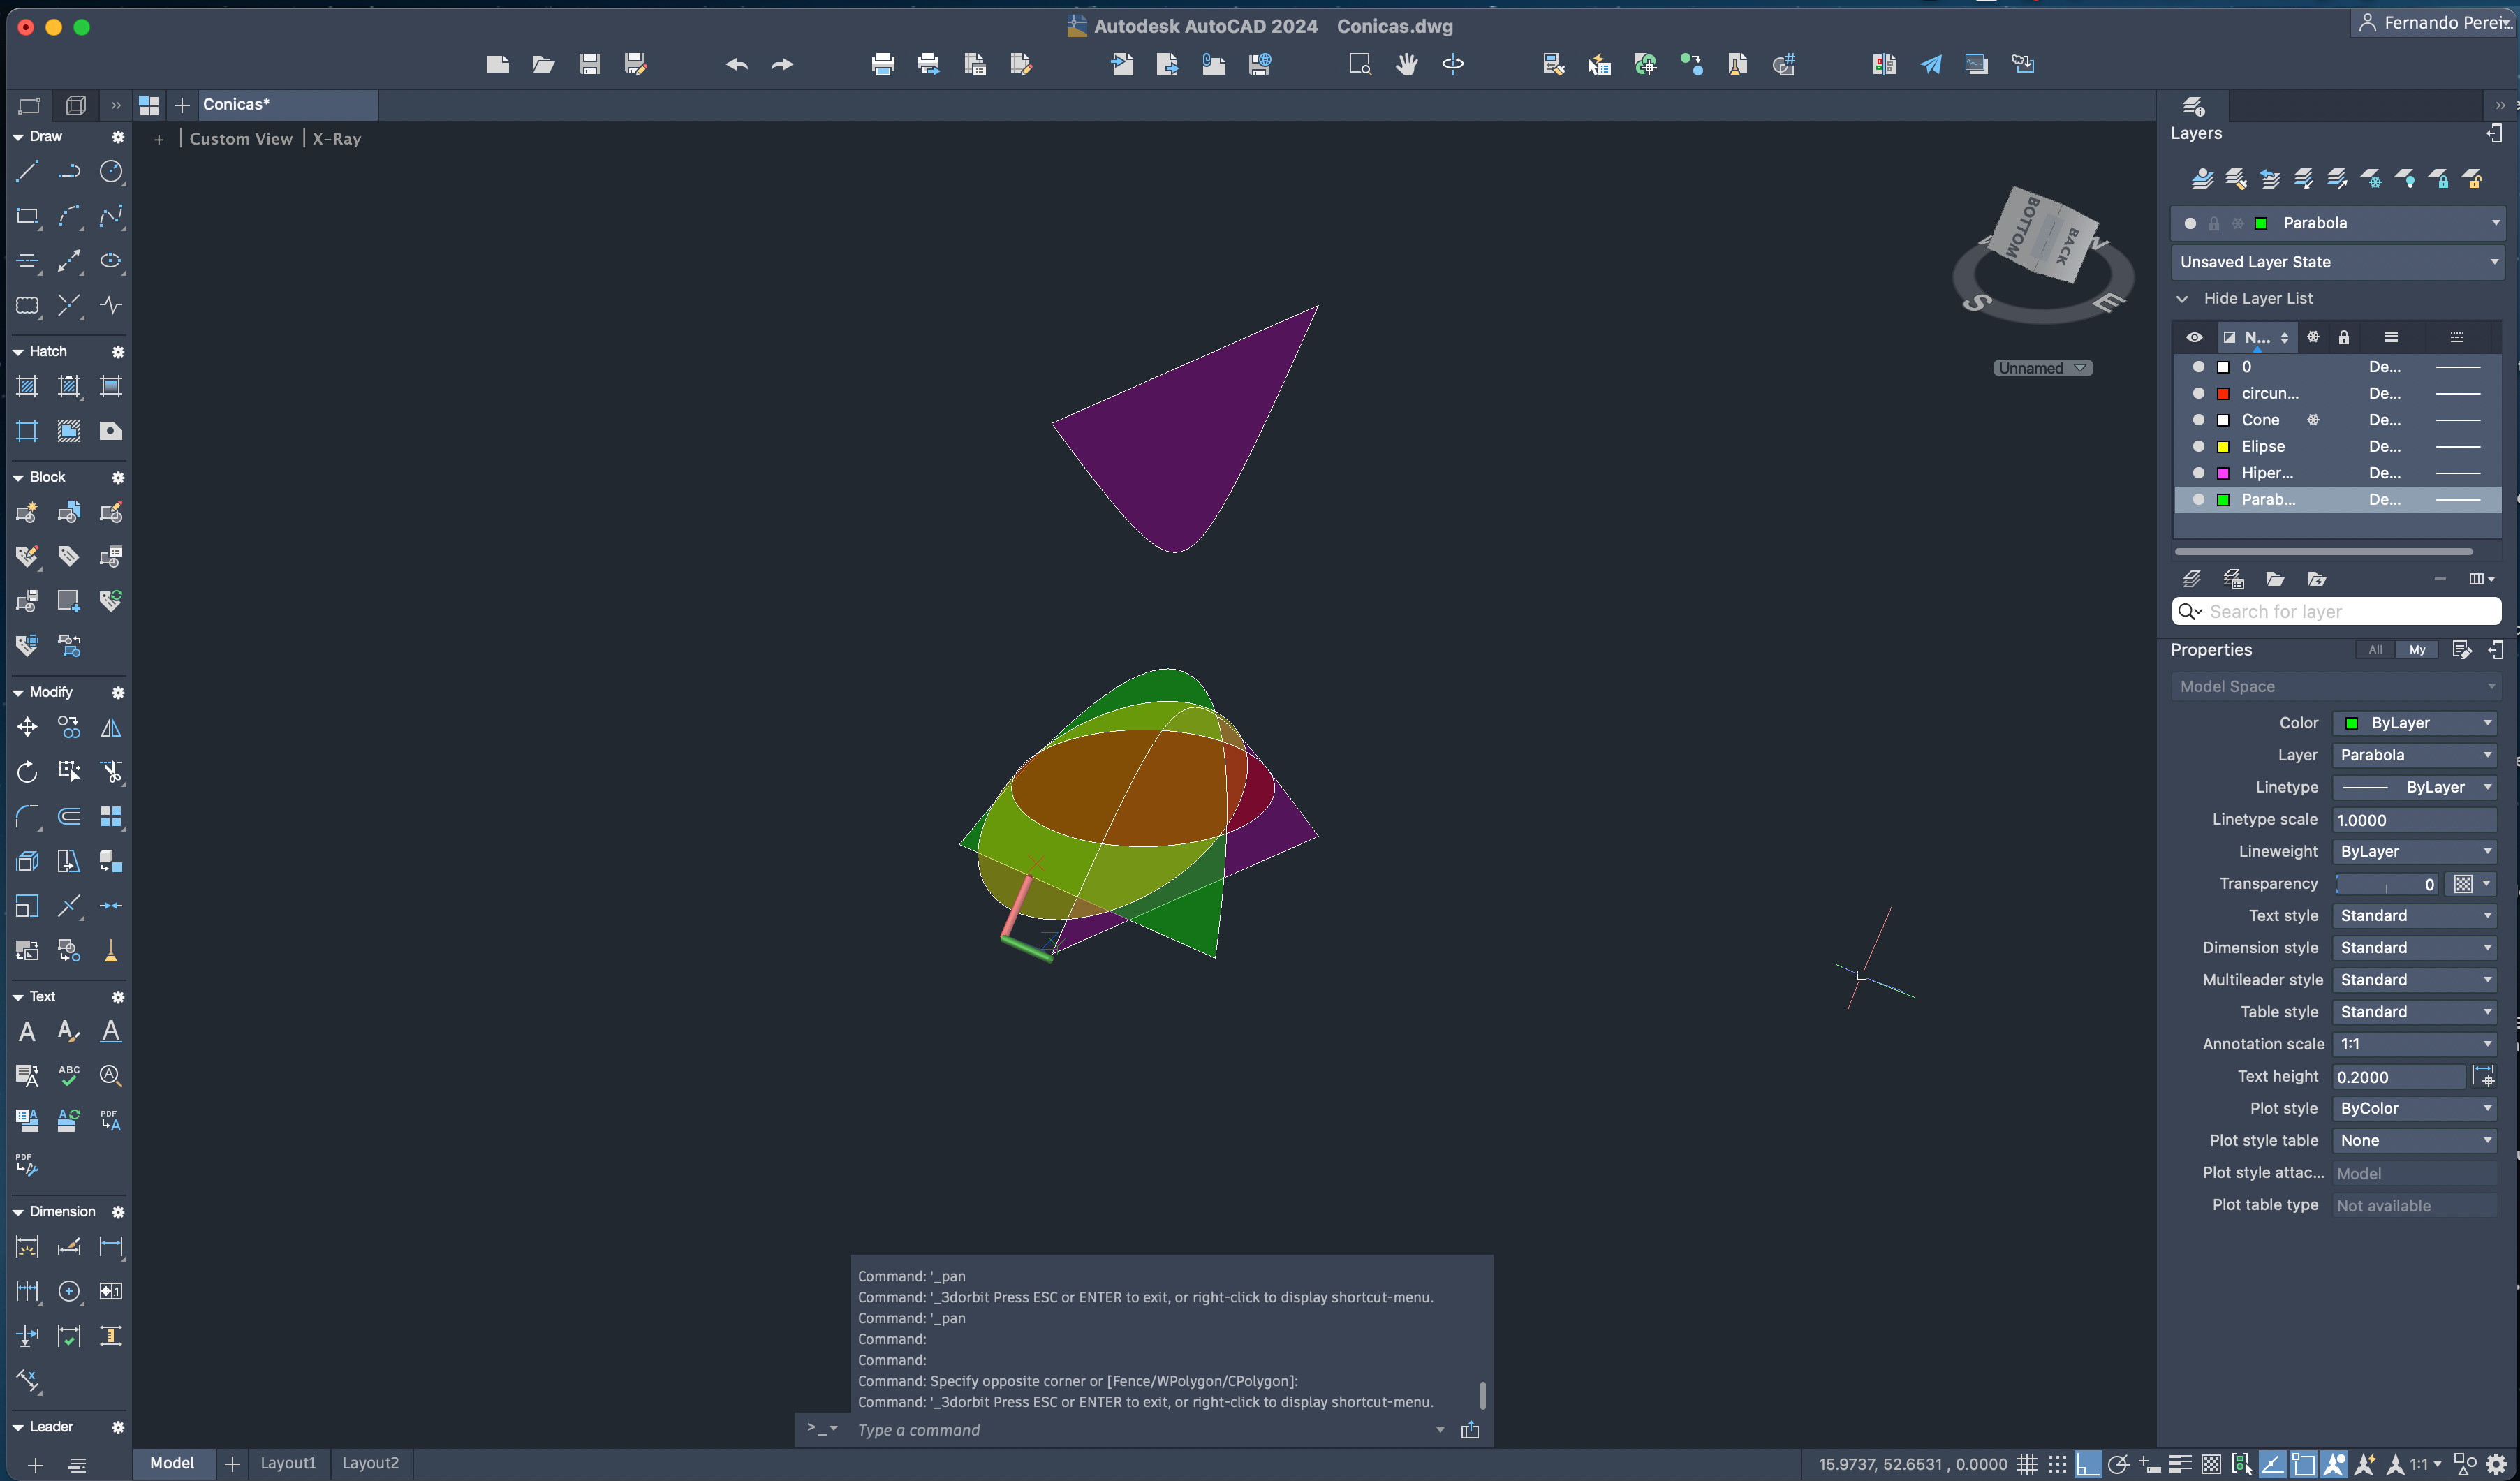
Task: Select the Multiline Text tool
Action: (27, 1032)
